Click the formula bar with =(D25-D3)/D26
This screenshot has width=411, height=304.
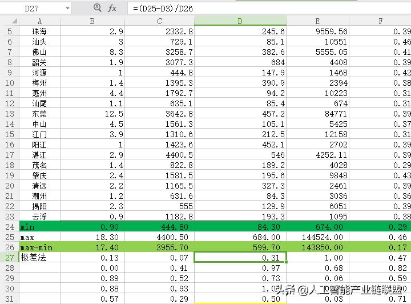point(269,9)
